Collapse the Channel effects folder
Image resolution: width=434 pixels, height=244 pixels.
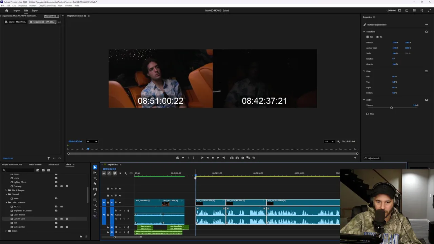(x=6, y=194)
